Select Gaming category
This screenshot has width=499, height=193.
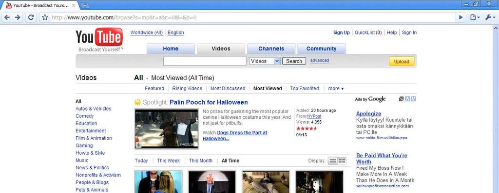(x=84, y=145)
